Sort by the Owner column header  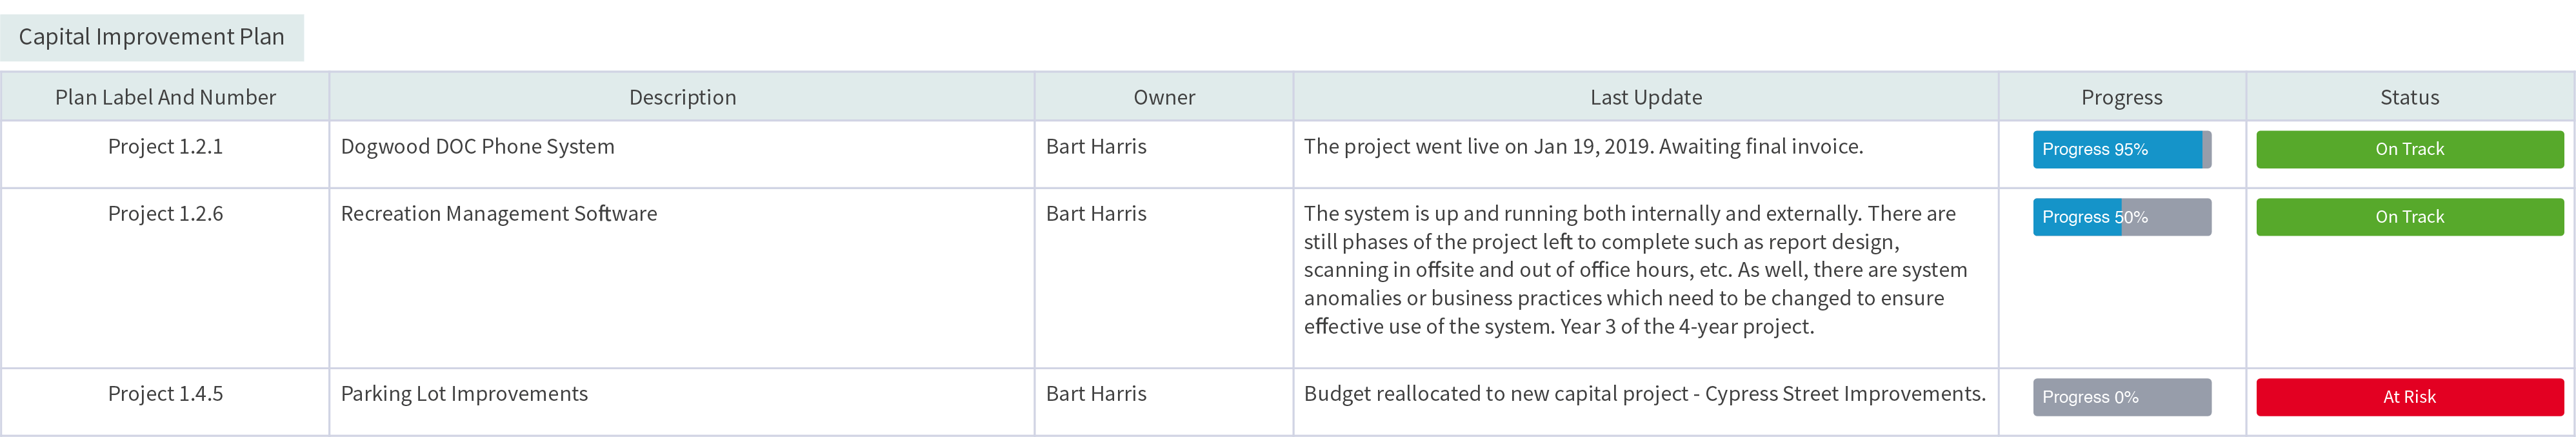(1163, 97)
